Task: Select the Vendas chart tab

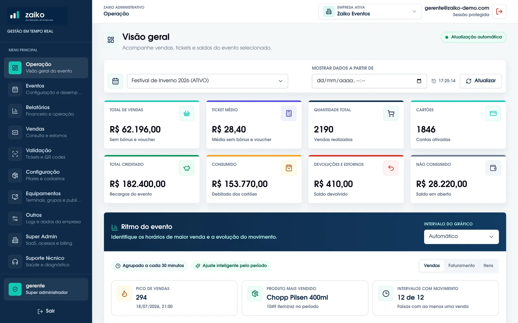Action: coord(432,266)
